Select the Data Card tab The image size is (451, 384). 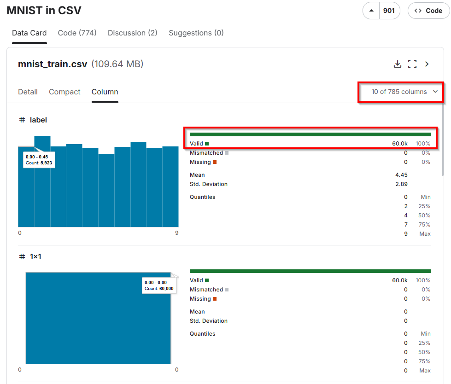point(29,33)
